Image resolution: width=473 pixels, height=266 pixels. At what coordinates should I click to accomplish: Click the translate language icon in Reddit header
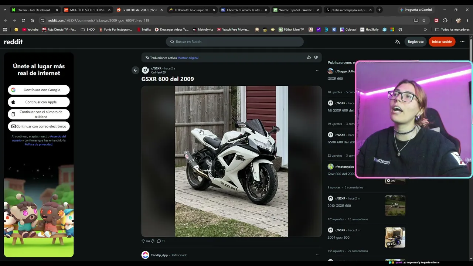coord(397,42)
